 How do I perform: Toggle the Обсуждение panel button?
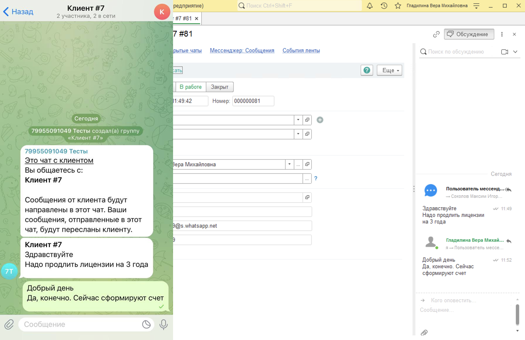(x=469, y=34)
